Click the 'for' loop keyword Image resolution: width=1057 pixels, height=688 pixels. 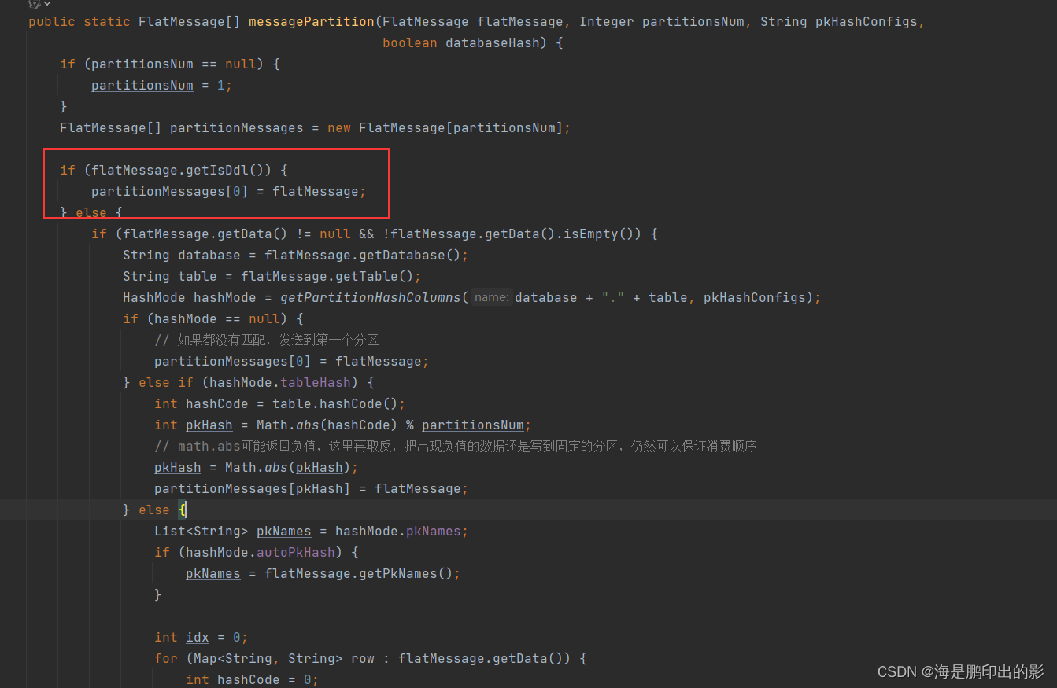166,659
